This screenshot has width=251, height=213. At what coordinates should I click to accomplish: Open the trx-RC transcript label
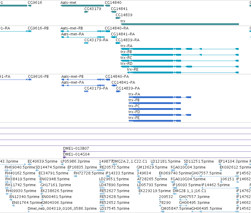point(126,58)
